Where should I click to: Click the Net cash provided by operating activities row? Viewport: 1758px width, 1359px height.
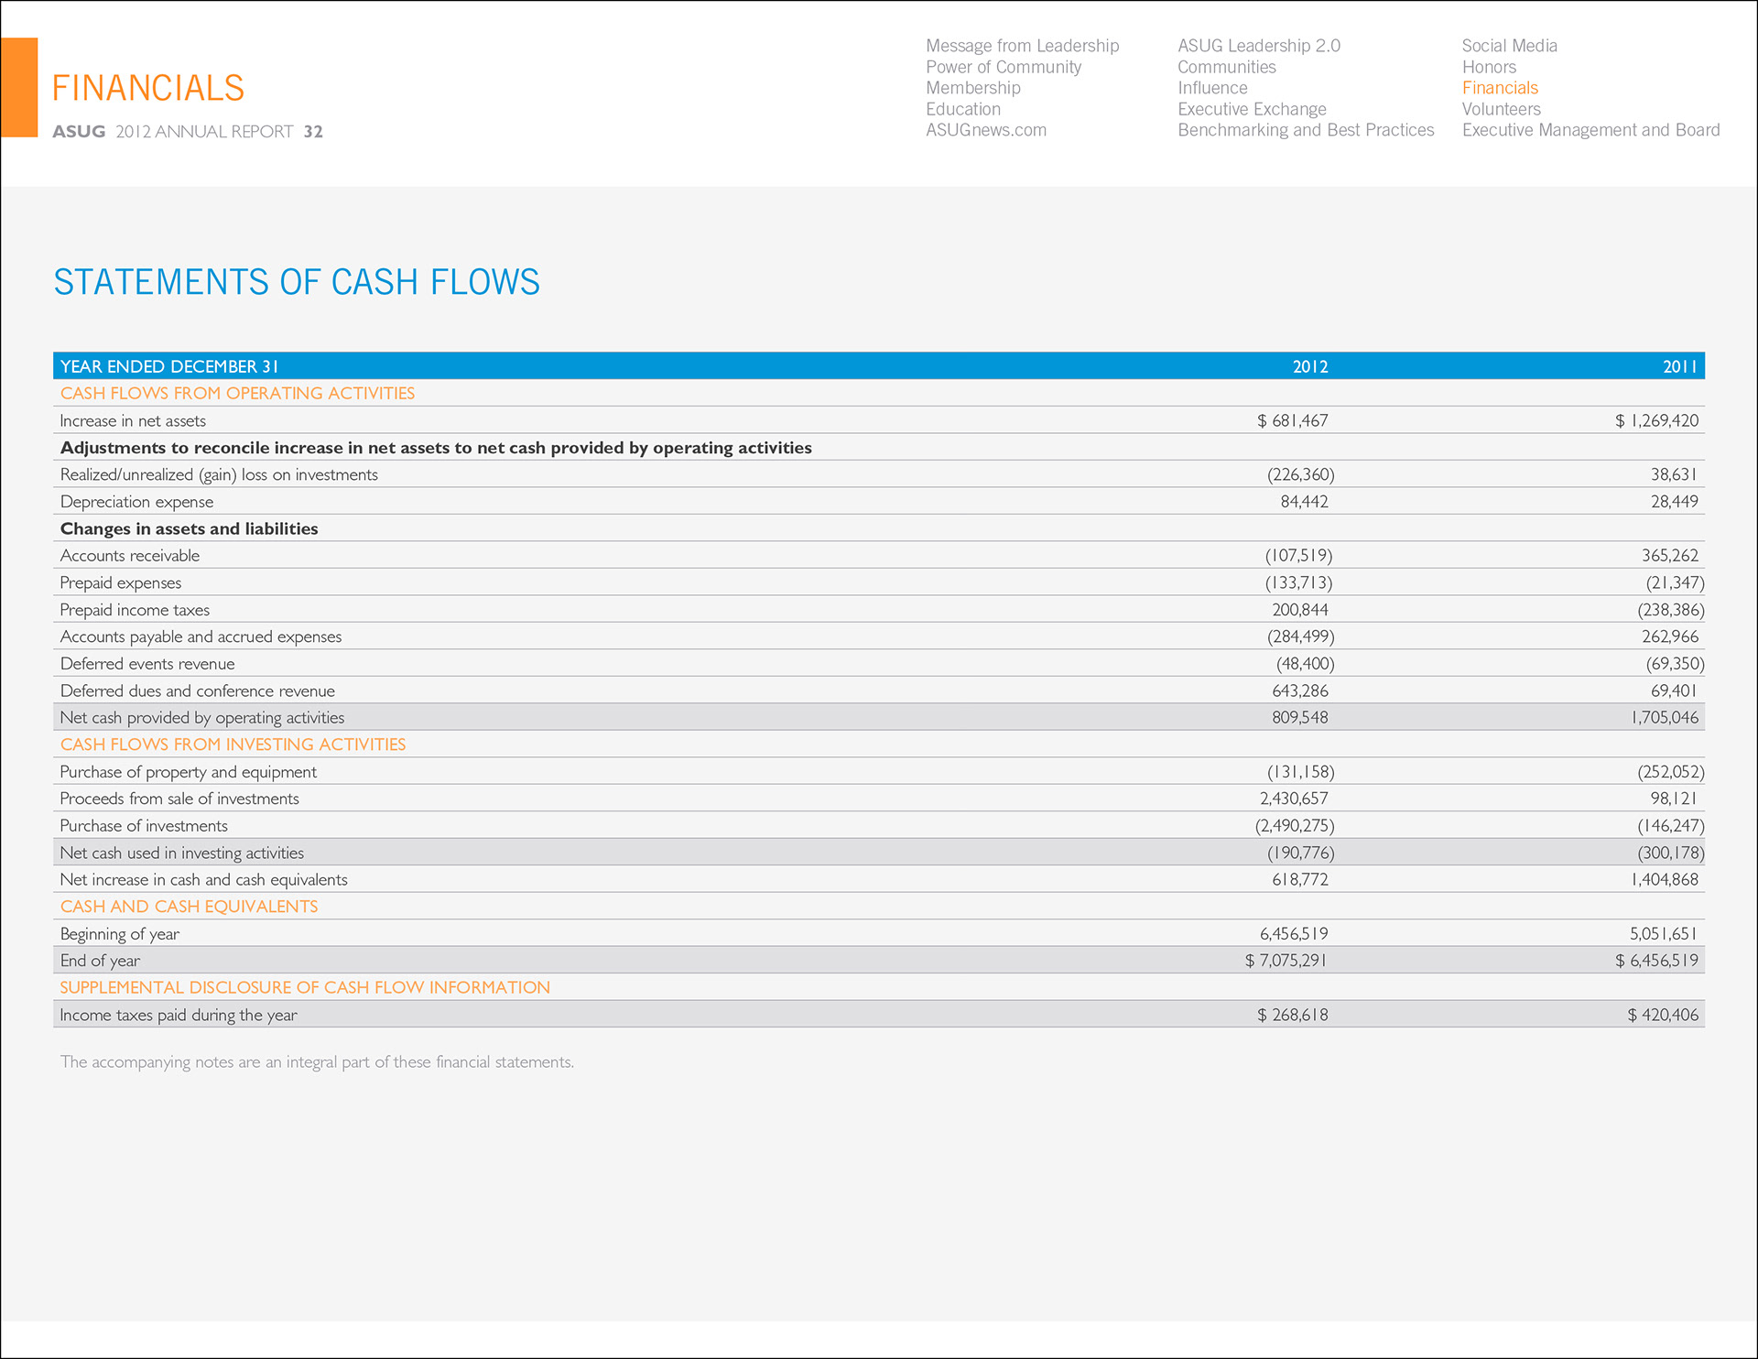click(202, 718)
